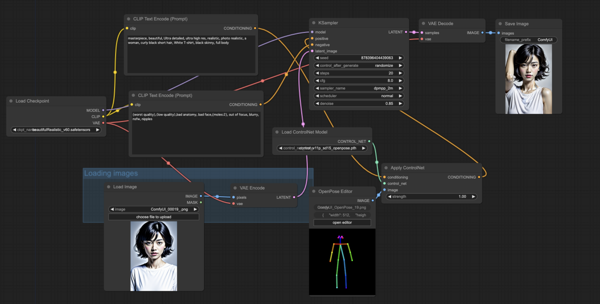Image resolution: width=600 pixels, height=304 pixels.
Task: Click the LATENT output port on KSampler
Action: point(406,32)
